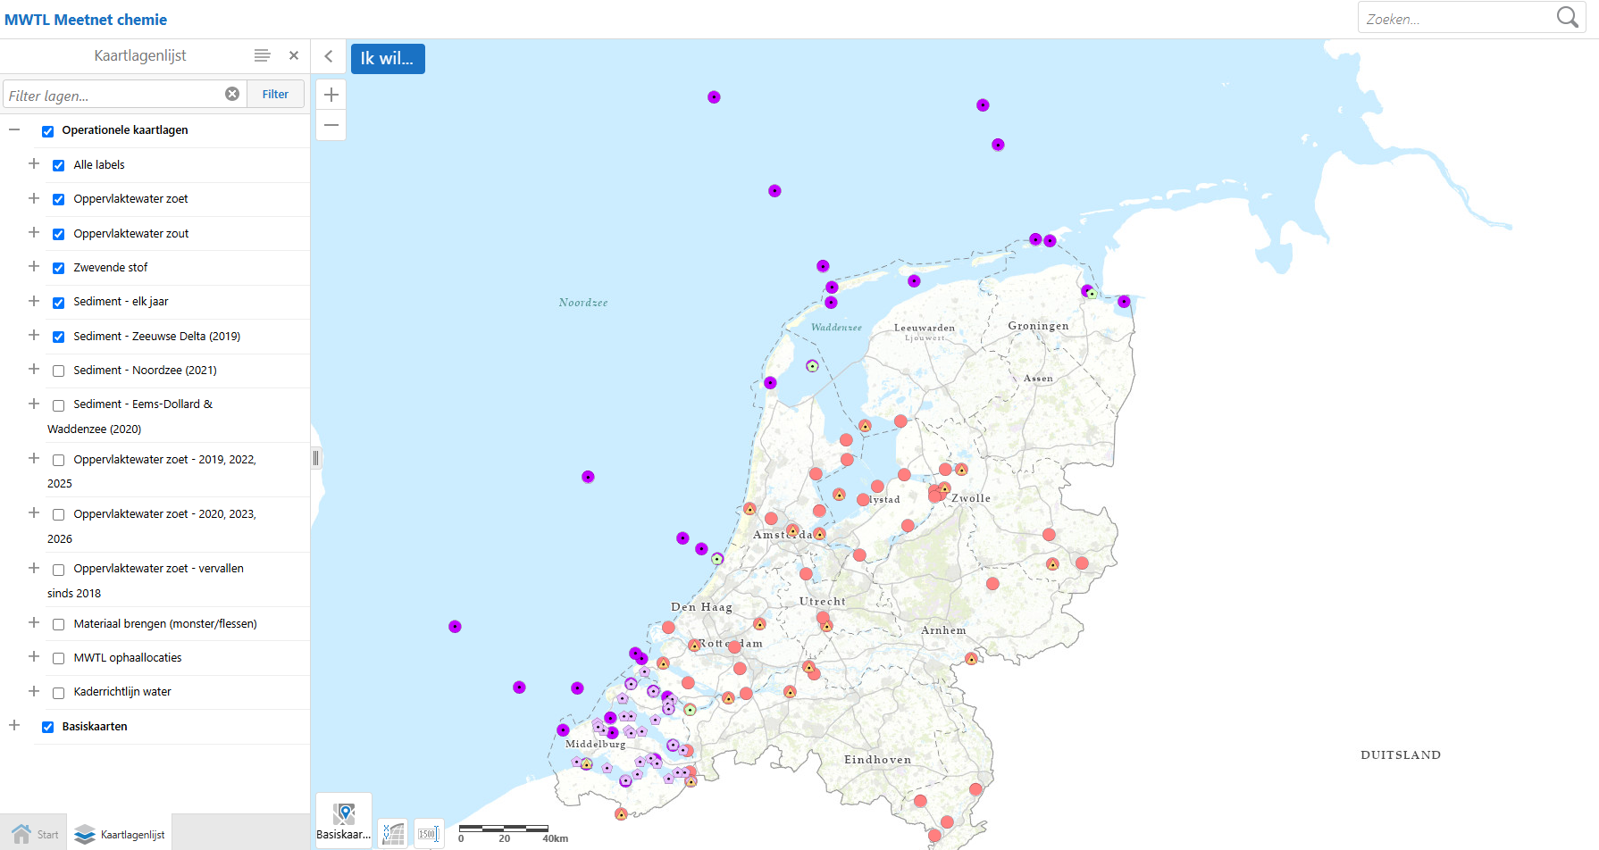Uncheck the Zwevende stof layer

58,268
